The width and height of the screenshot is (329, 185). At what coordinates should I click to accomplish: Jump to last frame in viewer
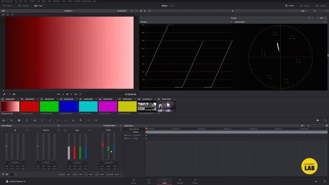[x=76, y=94]
